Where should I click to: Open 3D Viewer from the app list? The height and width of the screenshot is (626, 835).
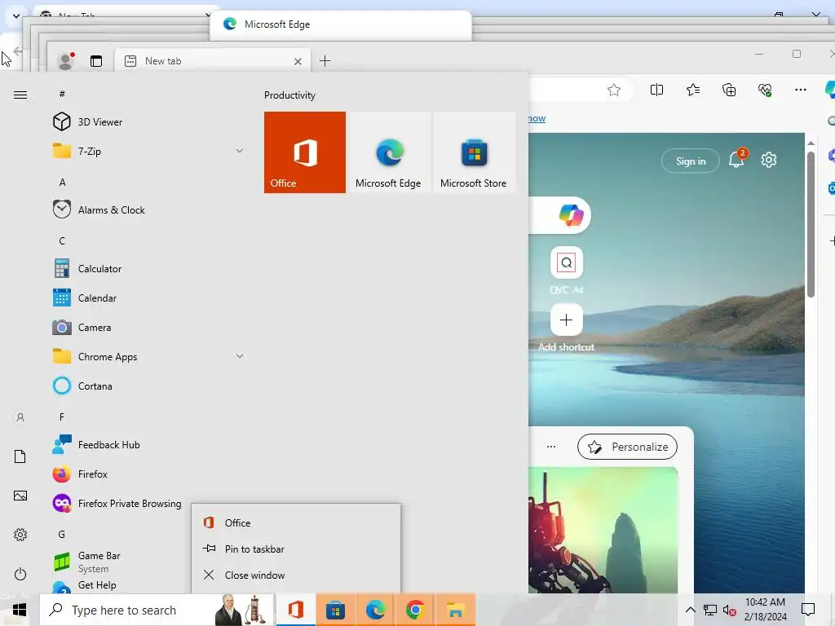point(148,122)
